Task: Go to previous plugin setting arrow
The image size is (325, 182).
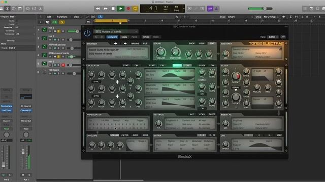Action: (96, 37)
